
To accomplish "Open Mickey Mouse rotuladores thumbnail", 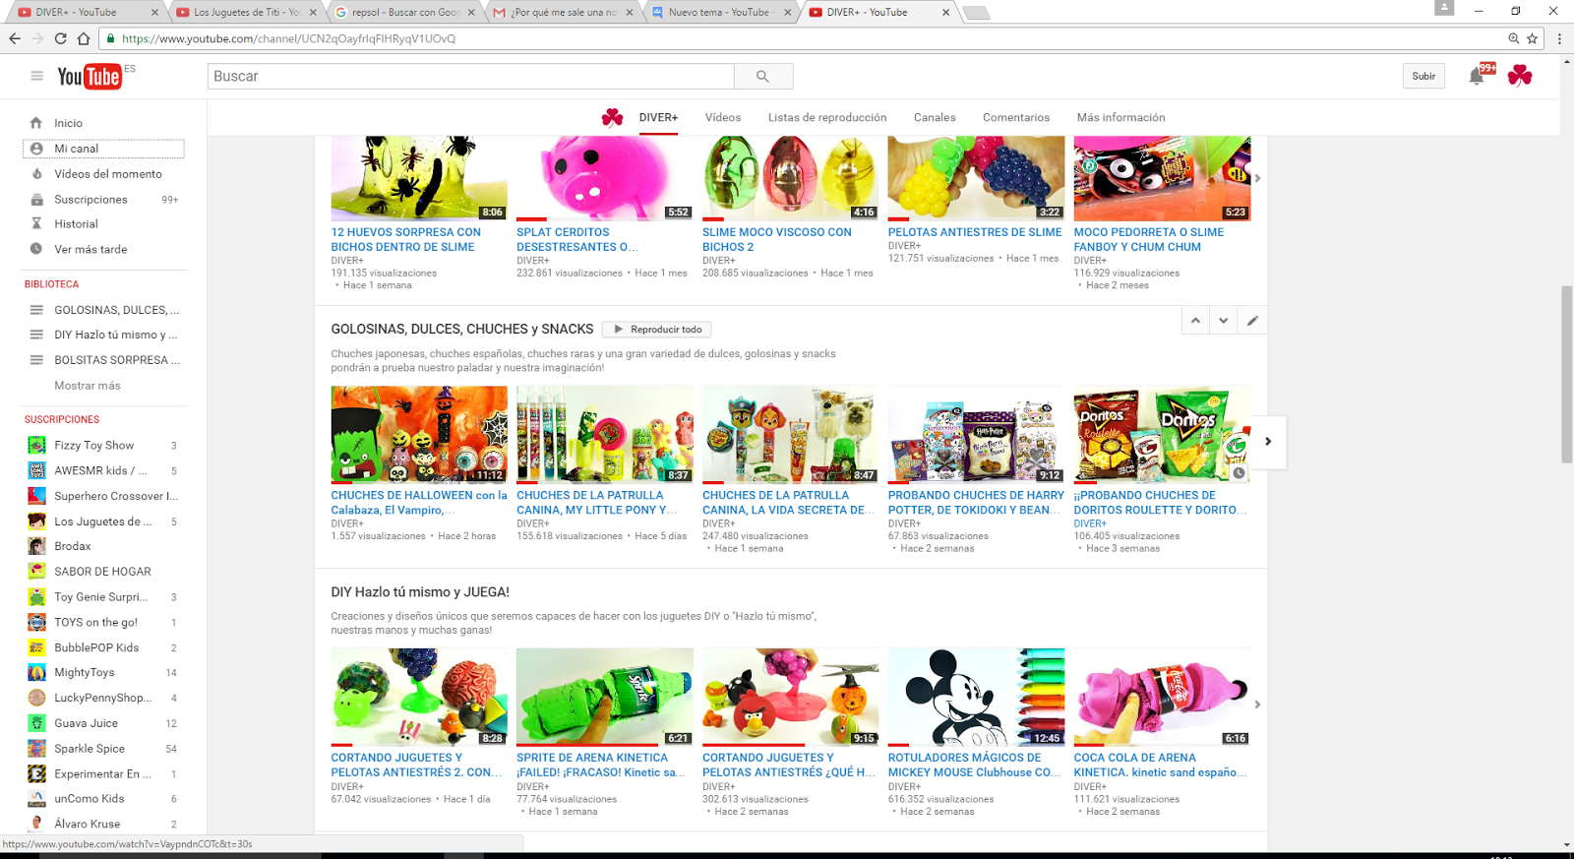I will click(976, 697).
